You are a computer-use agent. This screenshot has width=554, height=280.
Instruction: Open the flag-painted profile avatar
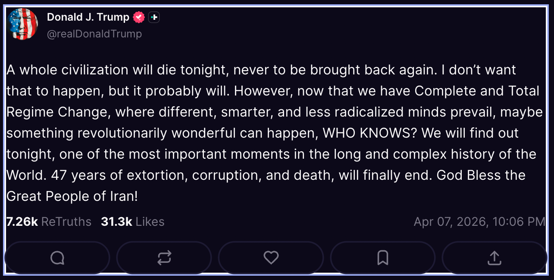22,24
